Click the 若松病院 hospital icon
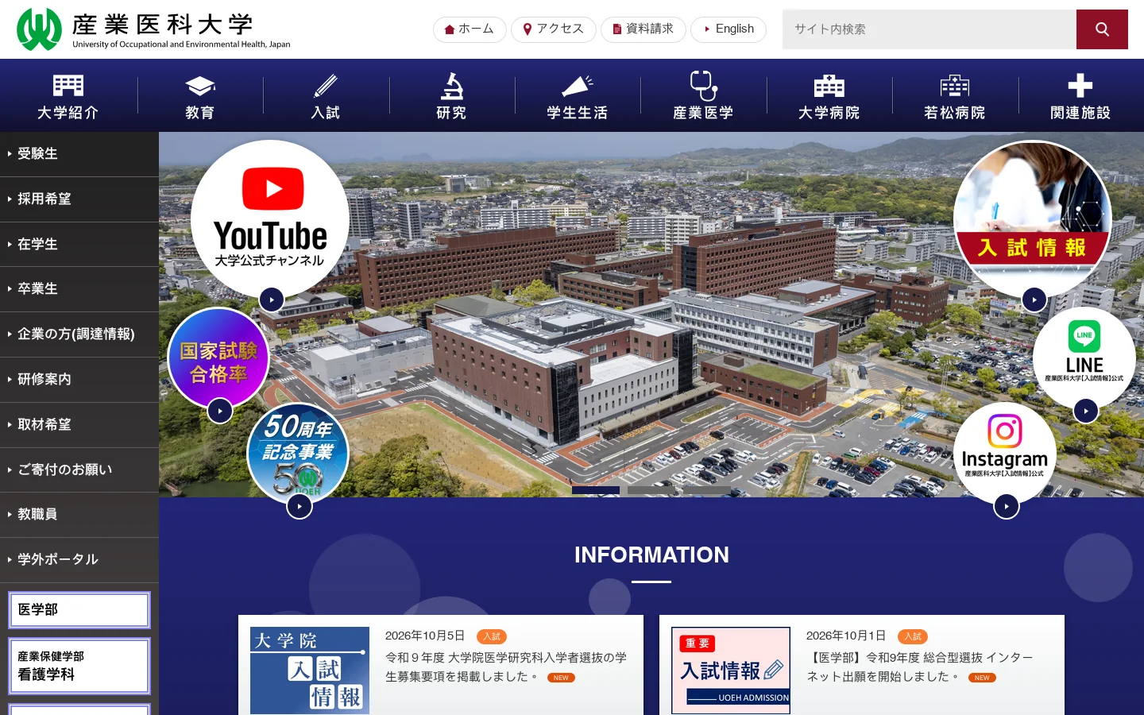Screen dimensions: 1144x715 click(x=955, y=85)
